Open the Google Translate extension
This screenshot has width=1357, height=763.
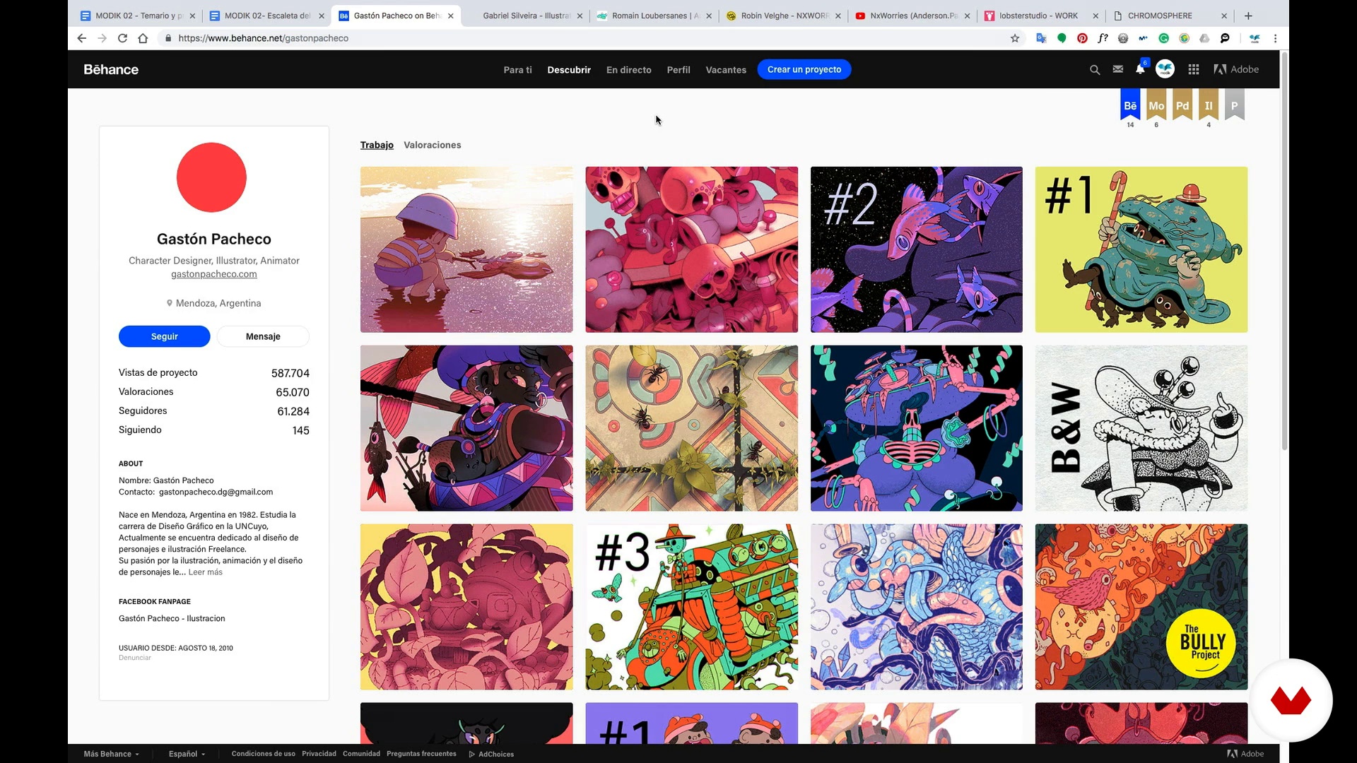tap(1041, 38)
